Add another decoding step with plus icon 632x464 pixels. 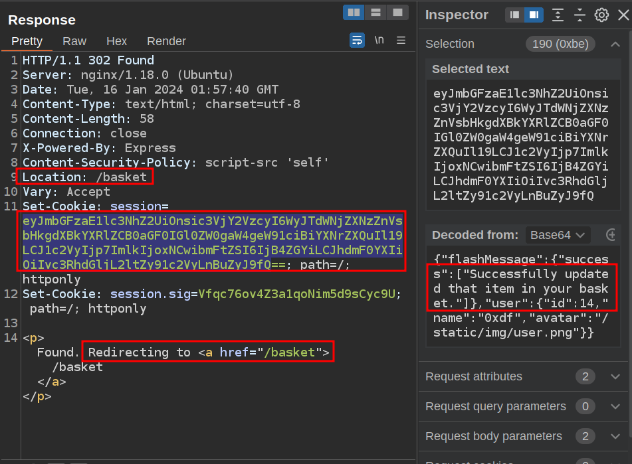611,235
